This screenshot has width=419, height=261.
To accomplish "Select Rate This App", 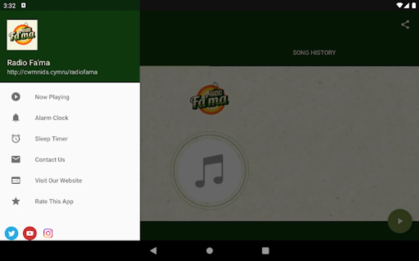I will (70, 201).
